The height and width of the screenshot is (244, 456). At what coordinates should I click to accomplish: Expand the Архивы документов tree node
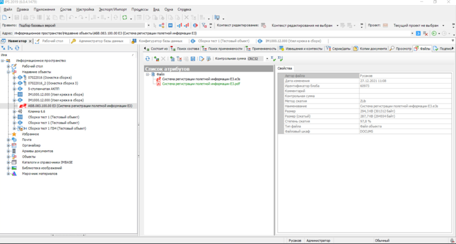[9, 151]
